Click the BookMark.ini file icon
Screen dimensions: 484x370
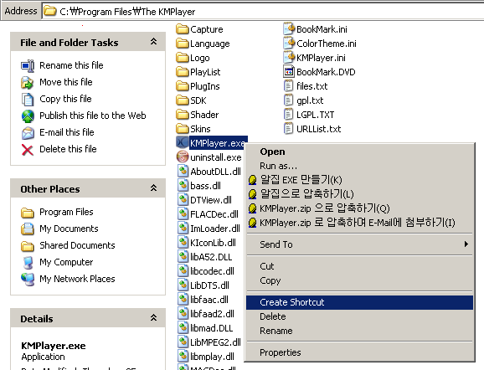pos(289,28)
